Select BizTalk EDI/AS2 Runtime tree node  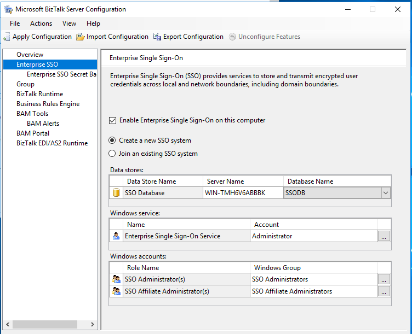click(x=52, y=143)
